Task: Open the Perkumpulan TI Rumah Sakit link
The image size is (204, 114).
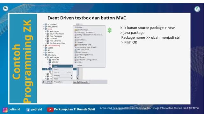Action: tap(74, 109)
